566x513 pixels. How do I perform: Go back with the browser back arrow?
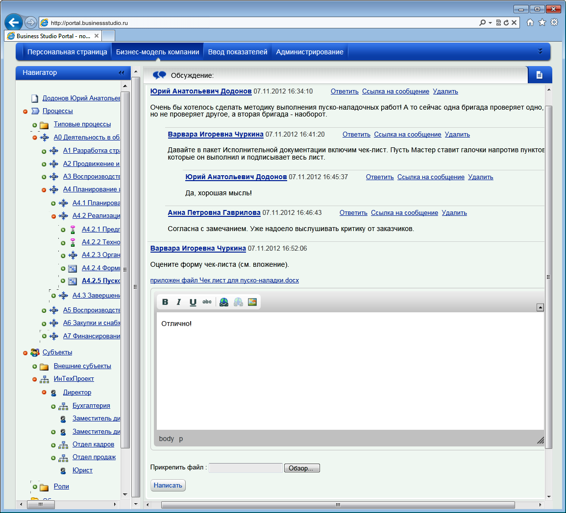pyautogui.click(x=14, y=23)
